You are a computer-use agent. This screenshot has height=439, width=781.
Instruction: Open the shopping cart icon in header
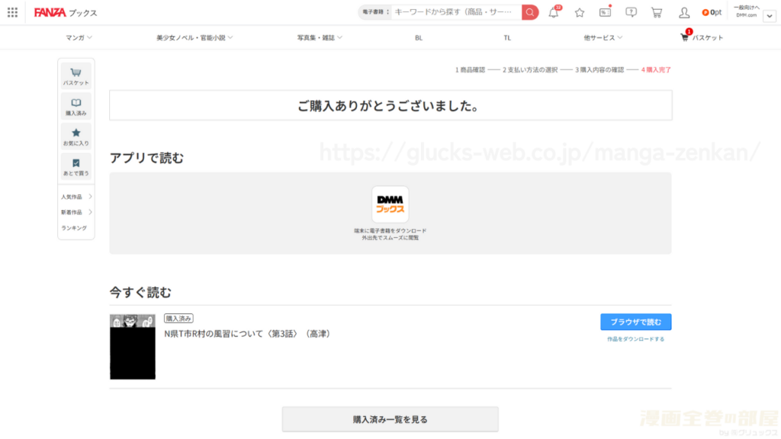coord(657,13)
